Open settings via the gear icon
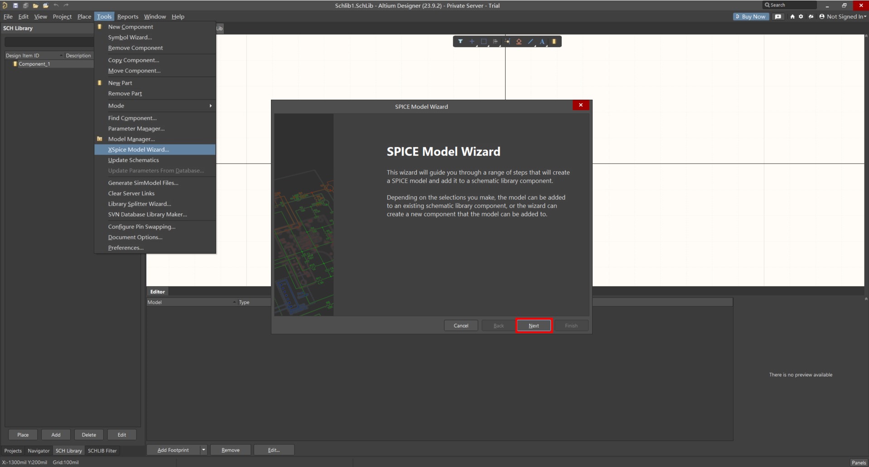The height and width of the screenshot is (467, 869). [x=801, y=17]
